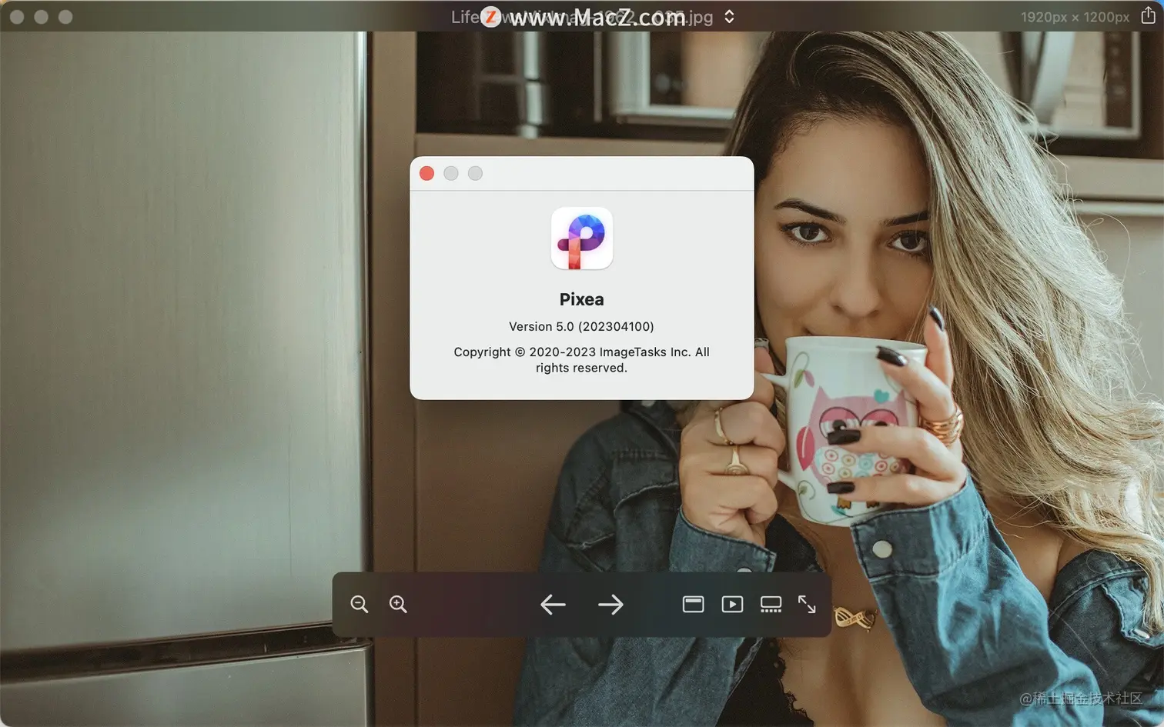Open the file name chevron dropdown in title bar
This screenshot has width=1164, height=727.
(729, 17)
